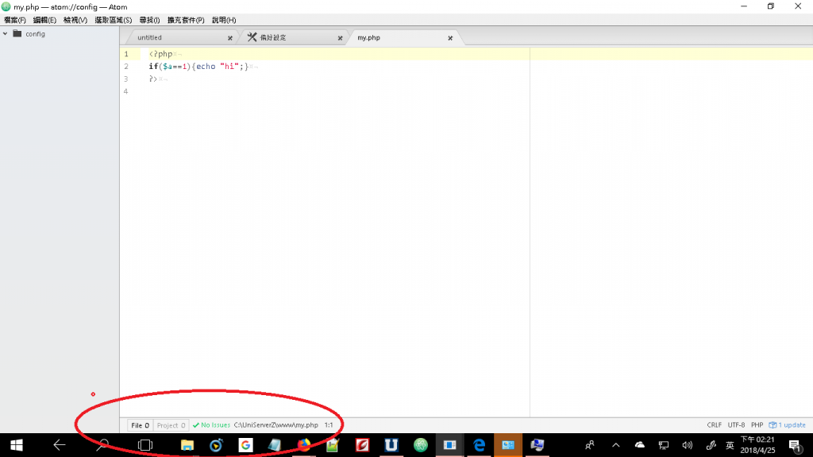Click line number 1 in gutter
This screenshot has width=813, height=457.
126,54
